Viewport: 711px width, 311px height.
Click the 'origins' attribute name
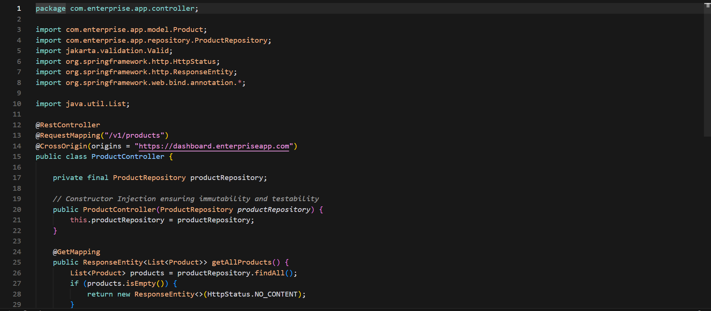[106, 146]
